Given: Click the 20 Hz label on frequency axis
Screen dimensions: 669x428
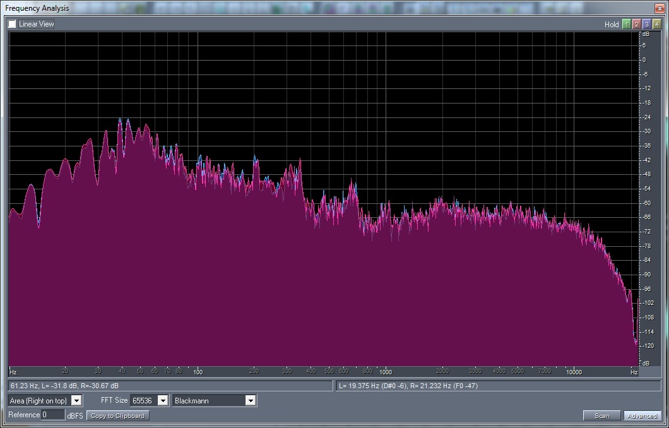Looking at the screenshot, I should 65,371.
